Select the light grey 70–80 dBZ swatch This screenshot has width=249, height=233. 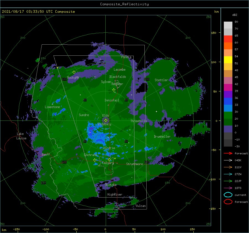pos(228,25)
